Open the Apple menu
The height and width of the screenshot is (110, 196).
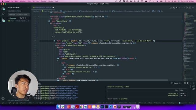(x=3, y=1)
